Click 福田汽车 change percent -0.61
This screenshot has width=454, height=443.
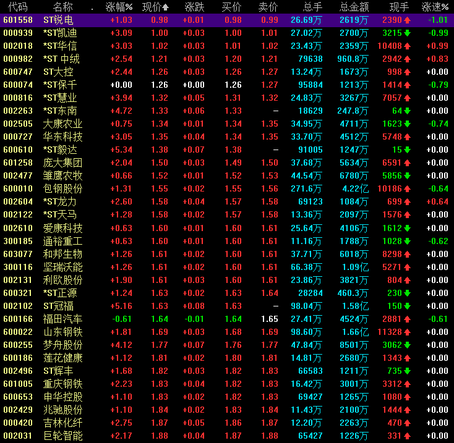click(122, 319)
